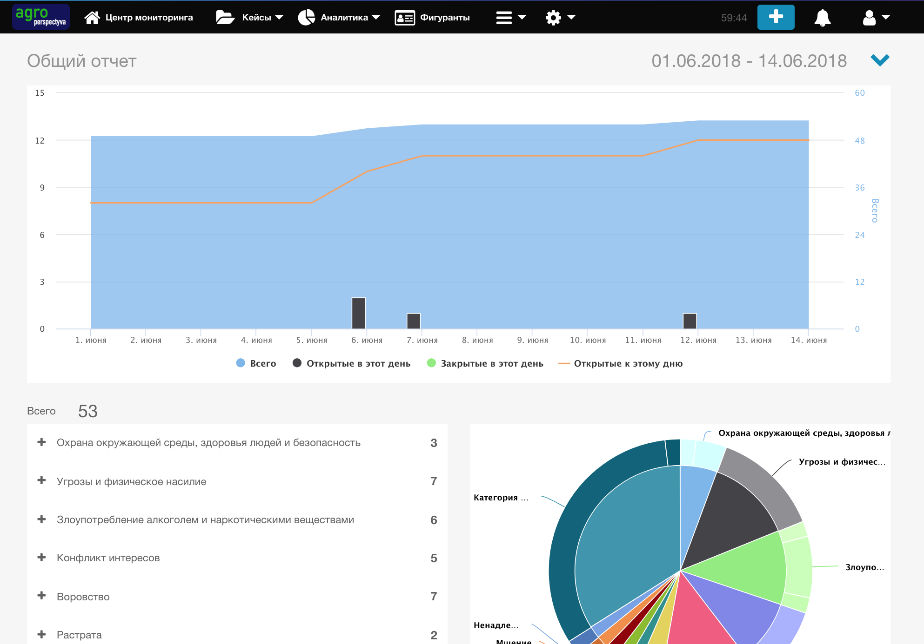Image resolution: width=924 pixels, height=644 pixels.
Task: Open the notifications bell
Action: point(822,18)
